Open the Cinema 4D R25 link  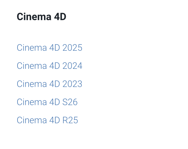click(47, 120)
